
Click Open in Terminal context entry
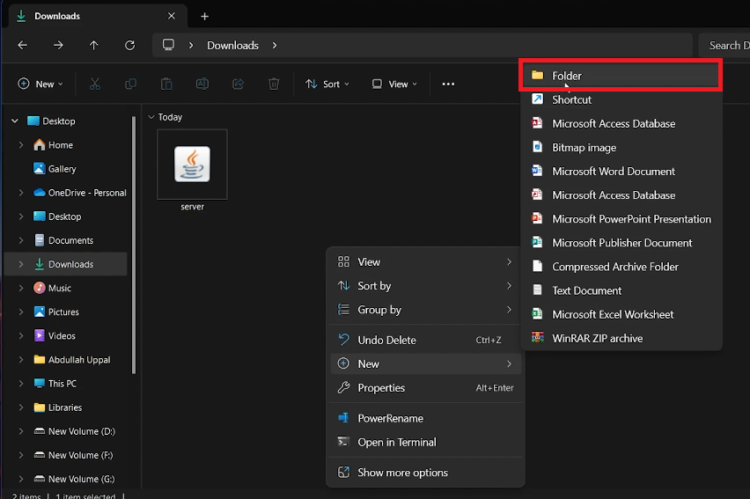pyautogui.click(x=396, y=442)
